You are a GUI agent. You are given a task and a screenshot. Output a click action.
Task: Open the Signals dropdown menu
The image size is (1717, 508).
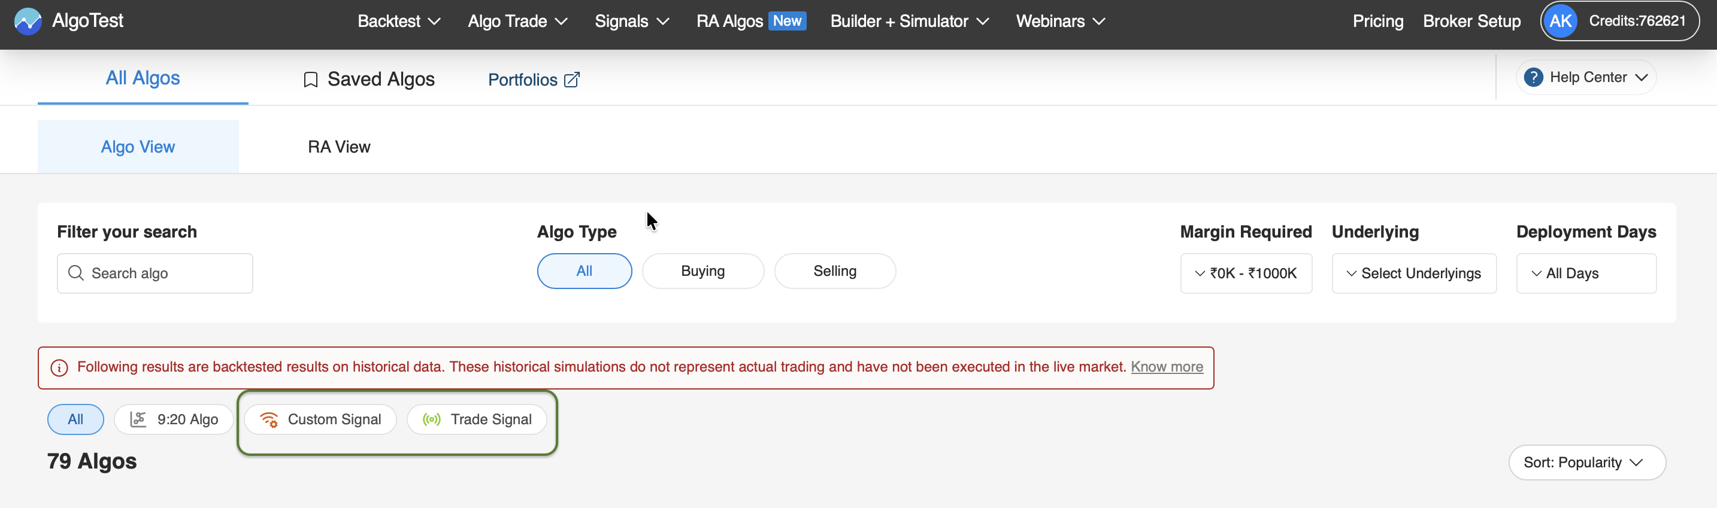[632, 22]
